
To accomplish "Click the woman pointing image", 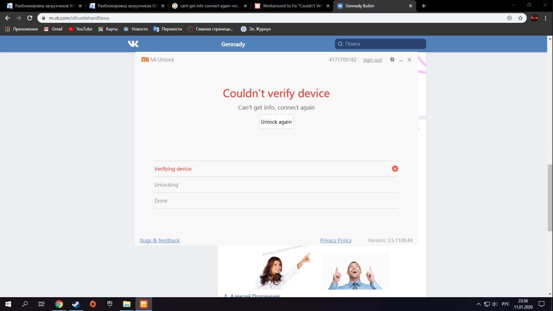I will pos(283,270).
